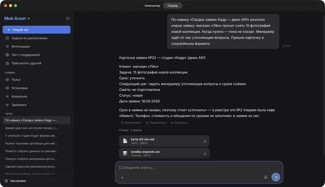Open the Интеграции section
Image resolution: width=325 pixels, height=187 pixels.
click(x=37, y=46)
